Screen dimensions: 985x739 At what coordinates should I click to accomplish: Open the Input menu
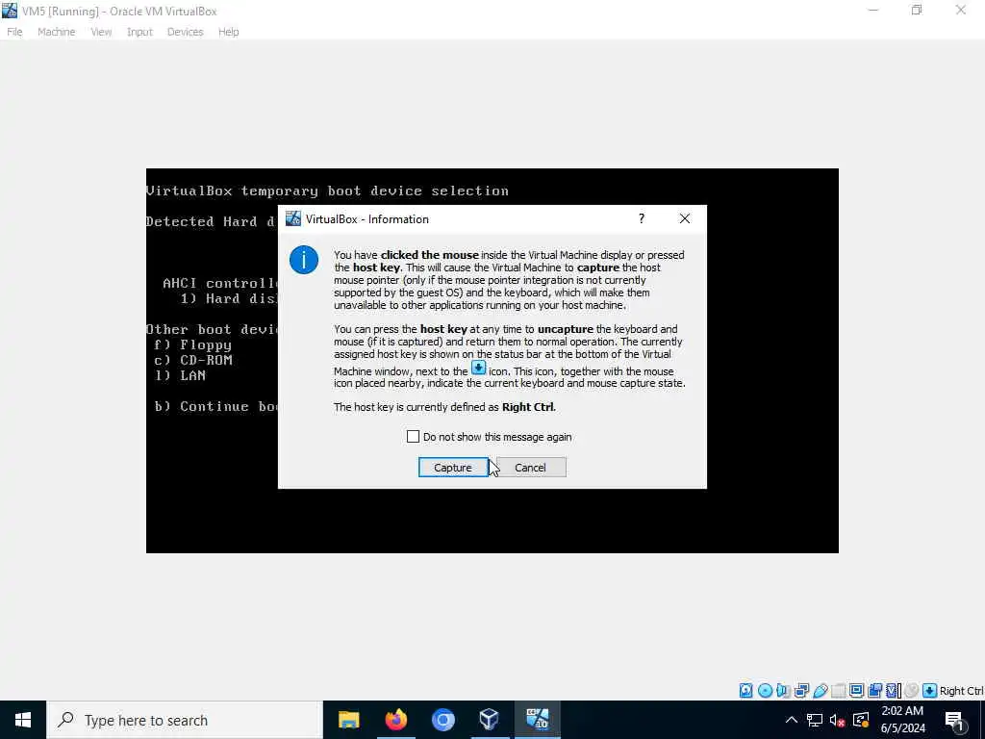tap(139, 32)
